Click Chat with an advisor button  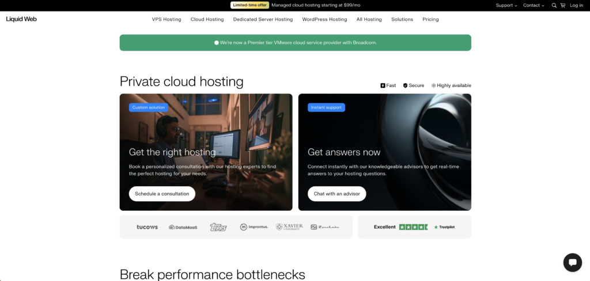click(x=336, y=194)
